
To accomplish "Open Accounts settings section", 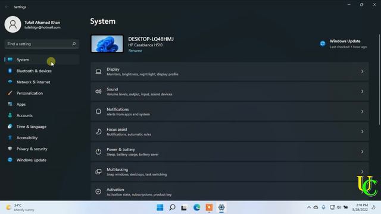I will [42, 115].
